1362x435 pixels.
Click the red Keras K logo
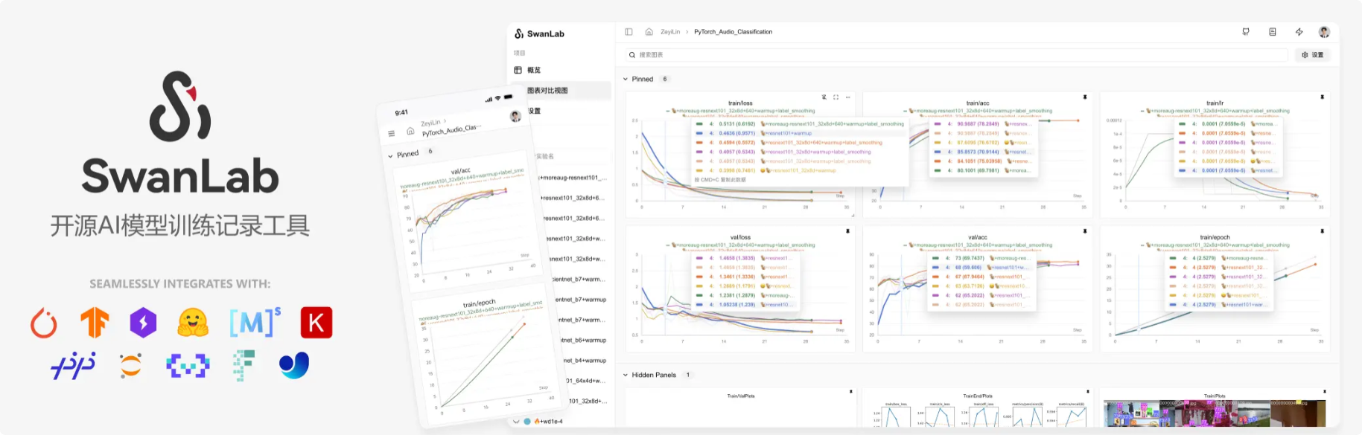(316, 323)
